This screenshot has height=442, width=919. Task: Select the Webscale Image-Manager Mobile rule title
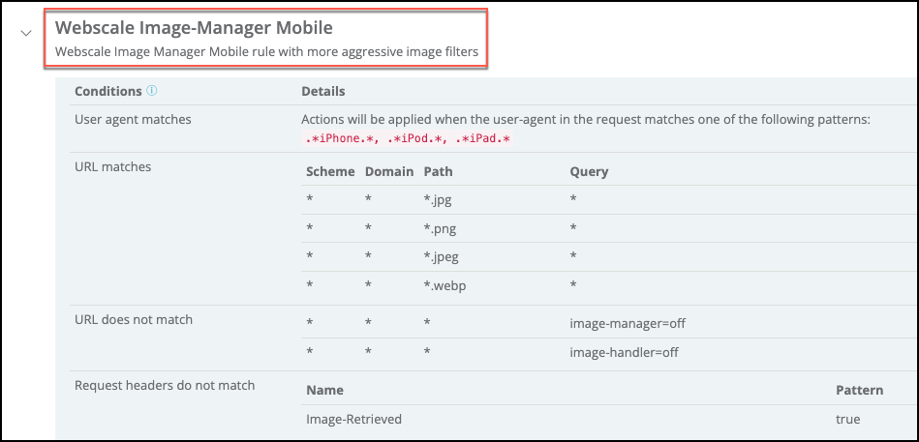click(x=194, y=27)
